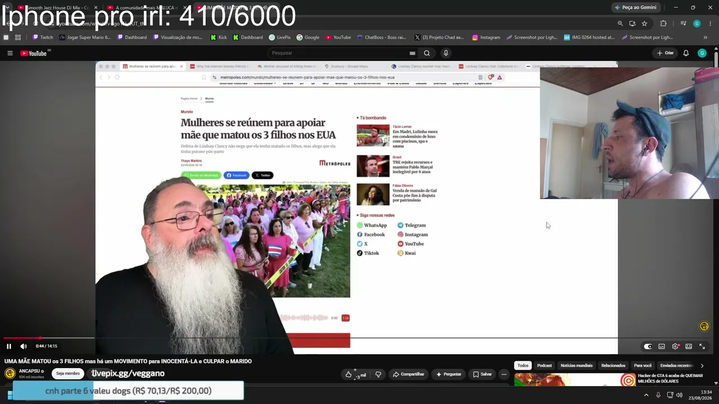Start voice search with the microphone icon
The image size is (719, 404).
pos(446,53)
